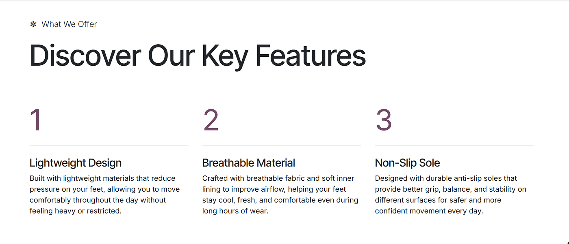Open the Lightweight Design feature title
The width and height of the screenshot is (569, 244).
tap(76, 163)
